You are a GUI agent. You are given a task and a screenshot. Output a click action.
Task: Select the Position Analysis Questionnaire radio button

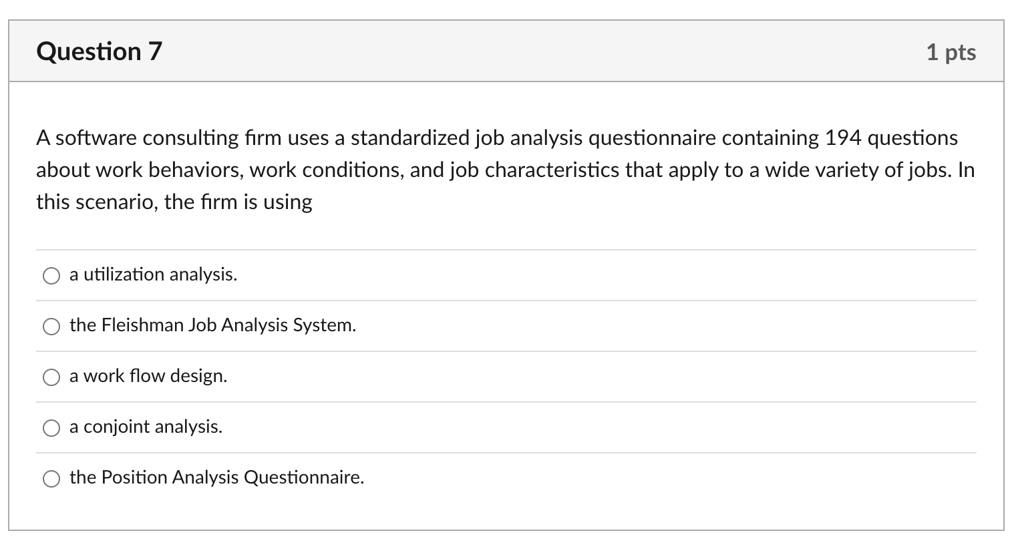(51, 478)
